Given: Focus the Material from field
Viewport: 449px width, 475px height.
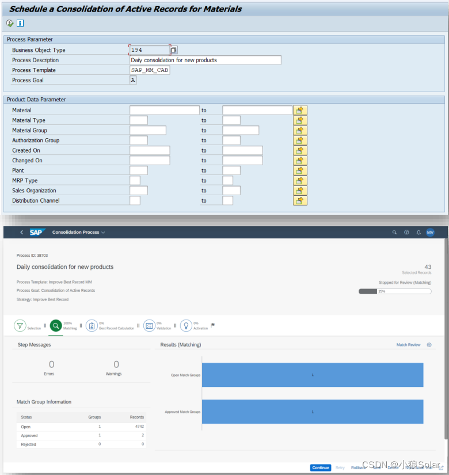Looking at the screenshot, I should (165, 111).
